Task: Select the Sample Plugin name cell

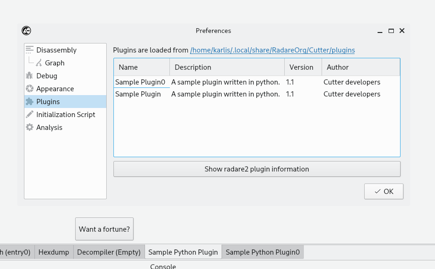Action: pos(142,94)
